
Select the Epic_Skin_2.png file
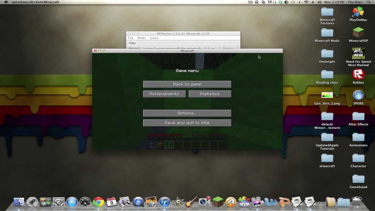tap(327, 98)
